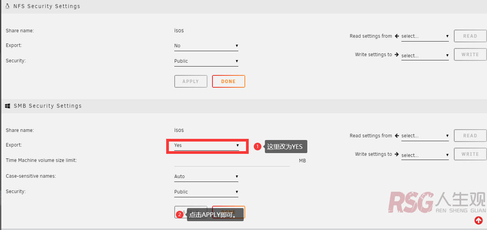The height and width of the screenshot is (230, 487).
Task: Click the Time Machine volume size limit field
Action: [232, 161]
